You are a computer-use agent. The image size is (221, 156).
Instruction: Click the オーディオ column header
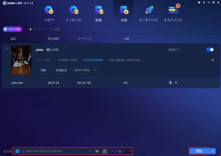(x=84, y=39)
